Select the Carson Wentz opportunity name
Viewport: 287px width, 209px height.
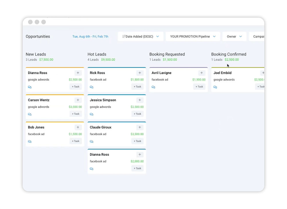[39, 100]
